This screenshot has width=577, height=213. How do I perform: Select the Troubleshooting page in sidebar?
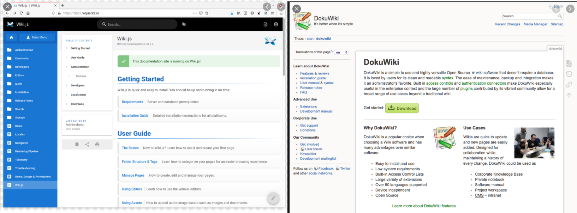tap(25, 168)
